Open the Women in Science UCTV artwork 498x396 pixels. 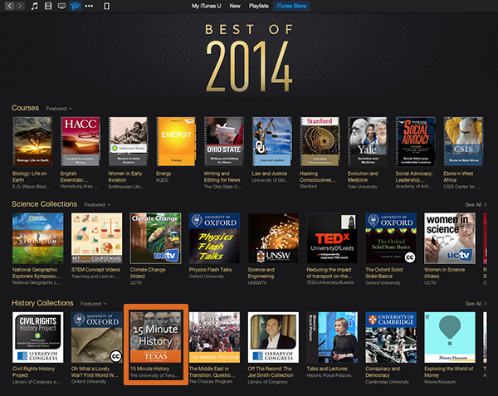click(450, 238)
